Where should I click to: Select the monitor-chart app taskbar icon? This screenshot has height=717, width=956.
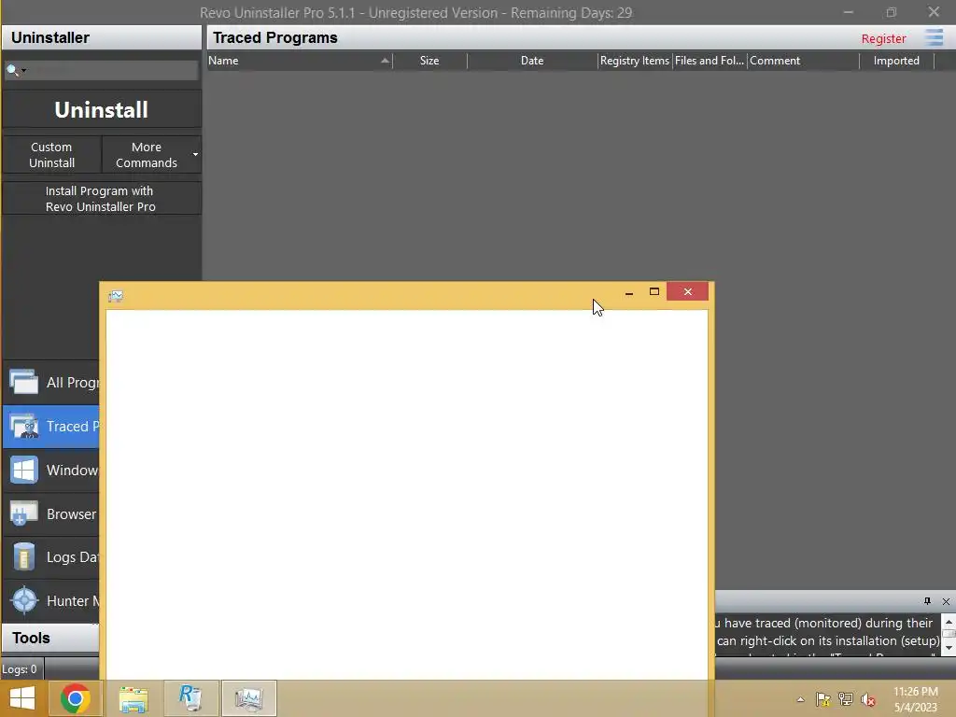tap(248, 698)
